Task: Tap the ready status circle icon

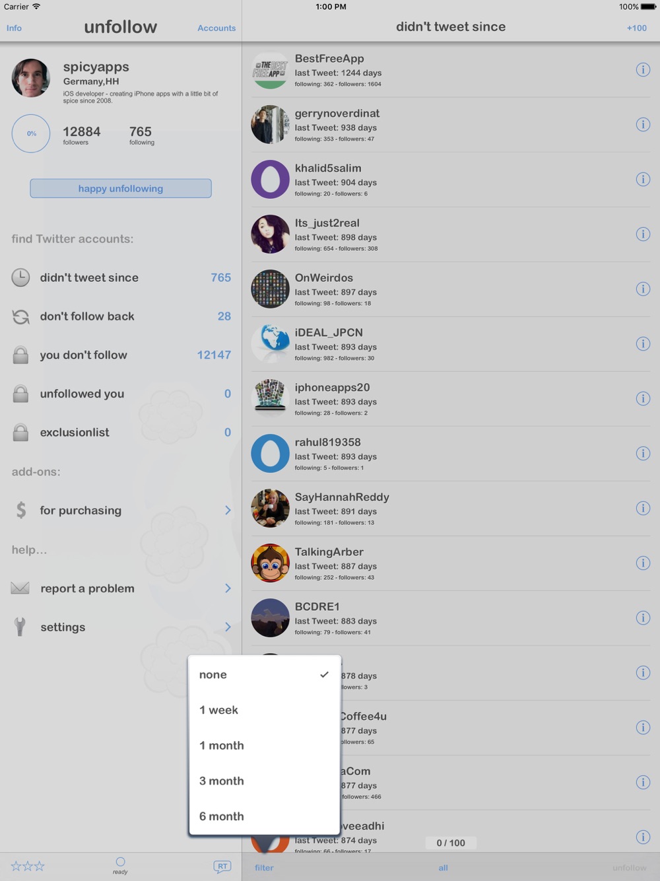Action: point(120,862)
